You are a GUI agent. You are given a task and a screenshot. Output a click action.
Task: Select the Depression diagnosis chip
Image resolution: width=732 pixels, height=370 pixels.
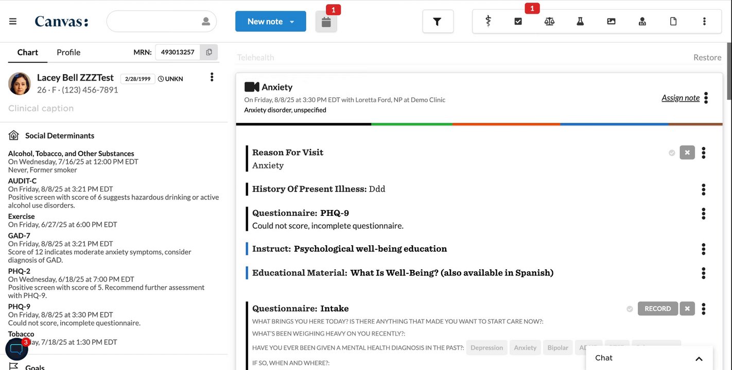[486, 347]
